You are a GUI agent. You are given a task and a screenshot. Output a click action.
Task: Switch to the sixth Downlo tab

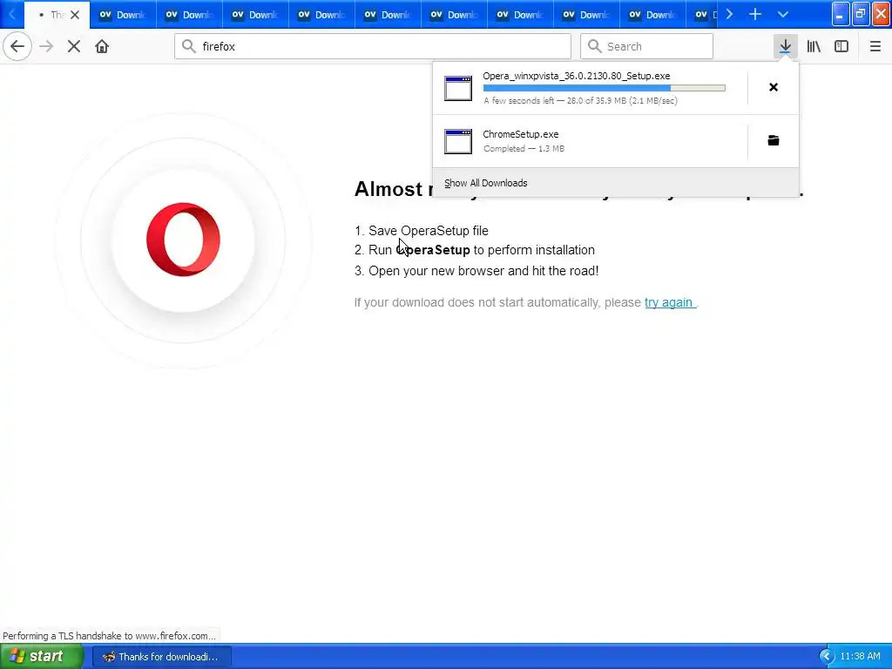pyautogui.click(x=454, y=15)
